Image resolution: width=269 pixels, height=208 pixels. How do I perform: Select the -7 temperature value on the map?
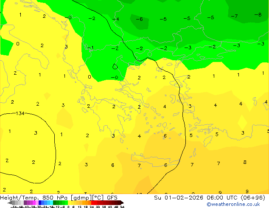tap(234, 16)
